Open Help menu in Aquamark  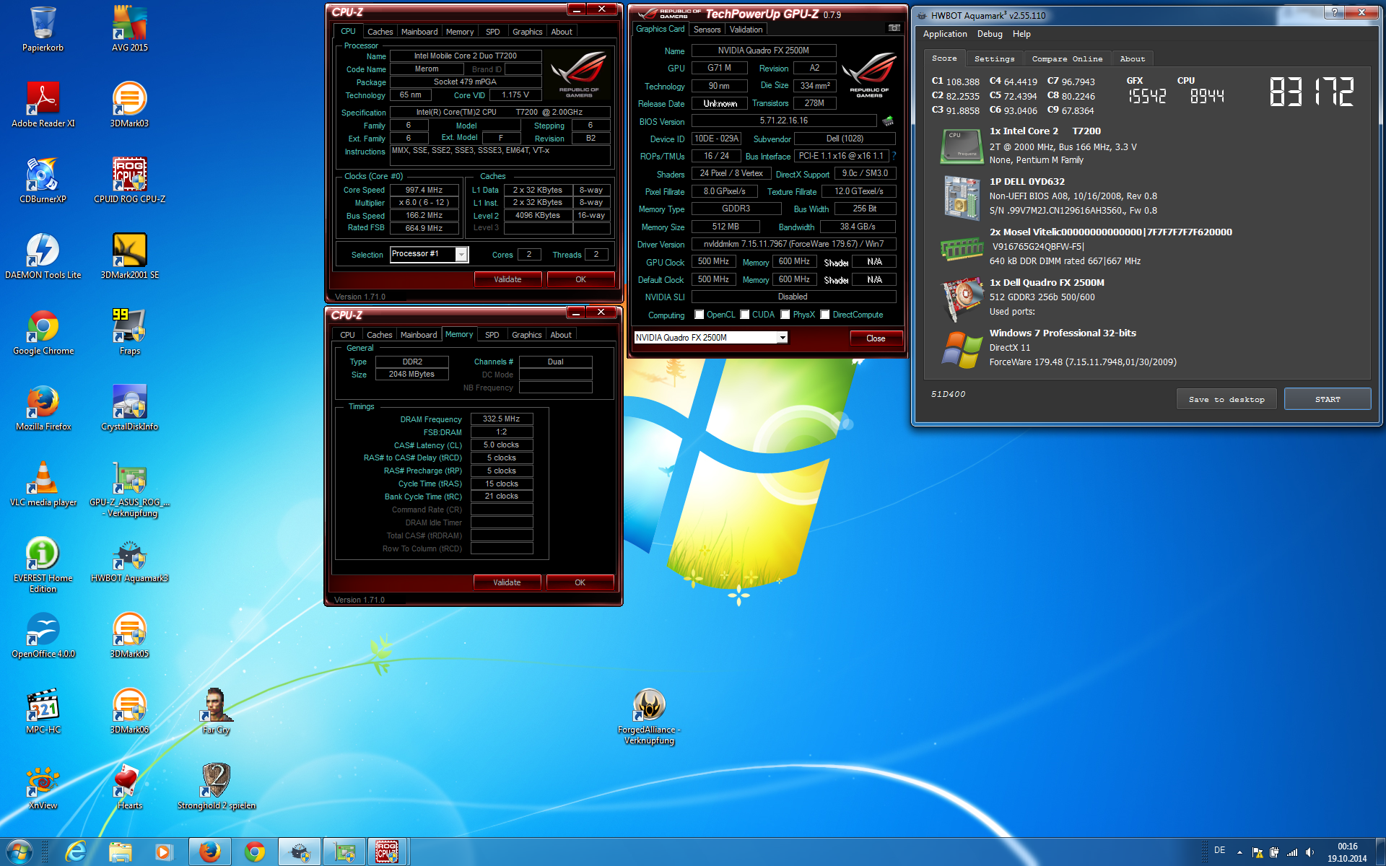coord(1021,34)
